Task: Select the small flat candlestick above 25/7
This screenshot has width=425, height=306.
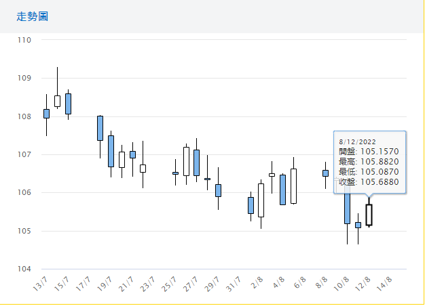Action: 175,173
